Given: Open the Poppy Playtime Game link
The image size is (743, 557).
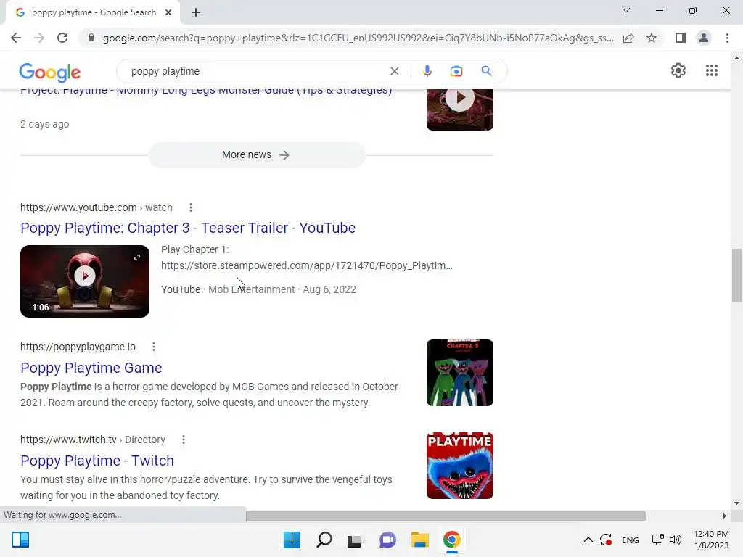Looking at the screenshot, I should point(91,368).
